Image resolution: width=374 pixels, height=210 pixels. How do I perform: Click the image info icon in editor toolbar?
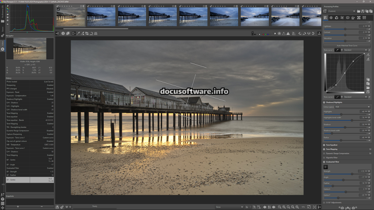[x=63, y=33]
